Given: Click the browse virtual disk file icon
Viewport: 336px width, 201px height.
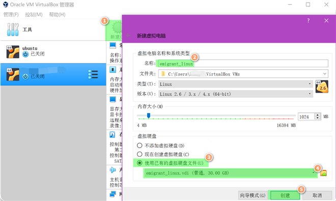Looking at the screenshot, I should point(323,173).
